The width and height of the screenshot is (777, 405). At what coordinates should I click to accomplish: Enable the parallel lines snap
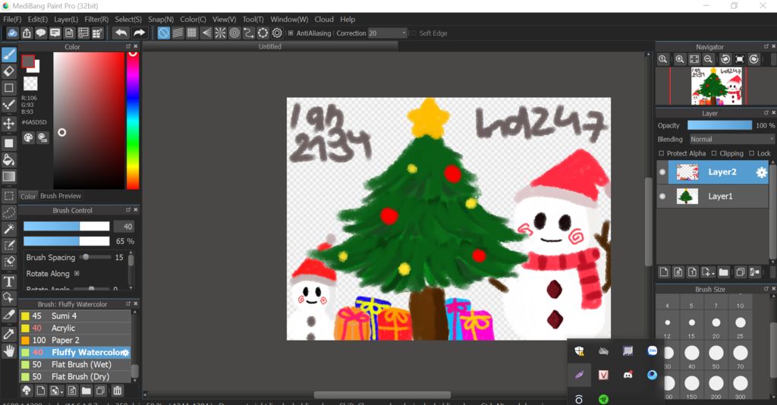pos(178,33)
